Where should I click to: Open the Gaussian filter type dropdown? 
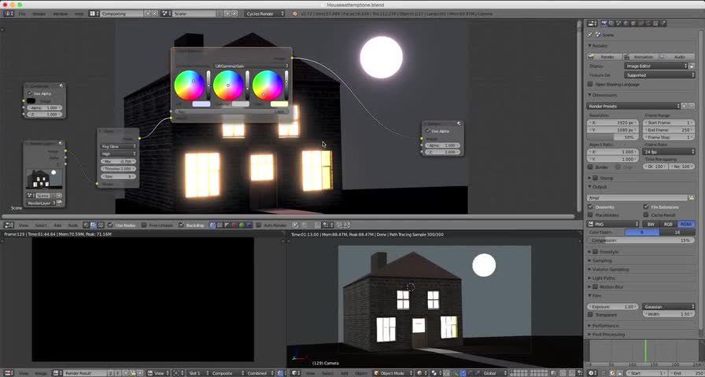point(669,306)
